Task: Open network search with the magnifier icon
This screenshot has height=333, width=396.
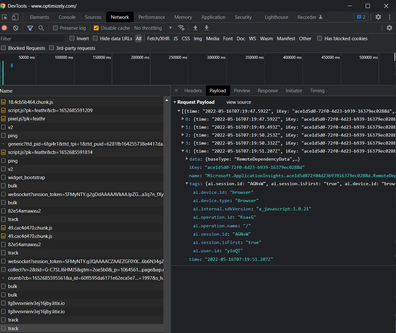Action: [41, 28]
